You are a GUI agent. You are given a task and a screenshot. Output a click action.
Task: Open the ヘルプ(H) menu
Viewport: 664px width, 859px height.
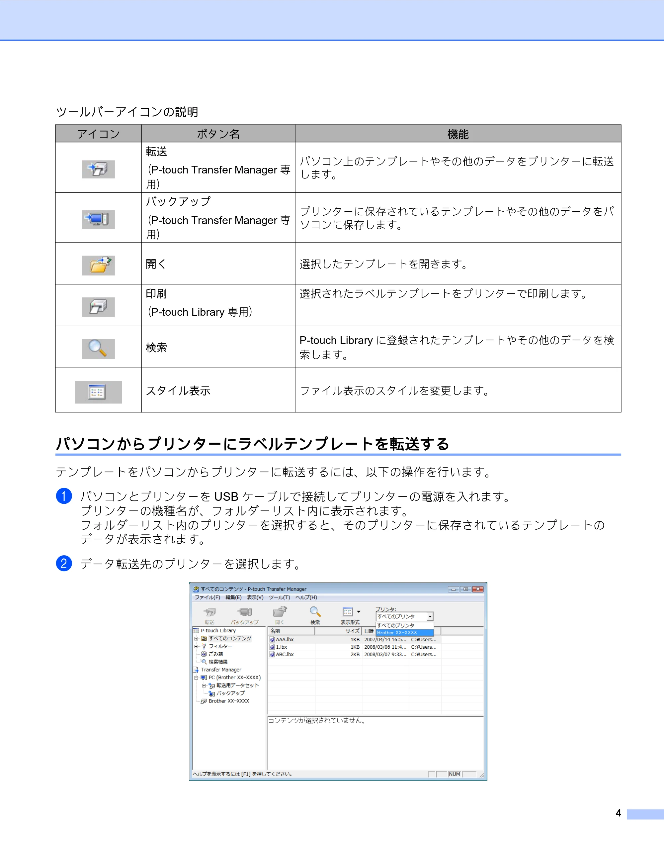(x=306, y=597)
